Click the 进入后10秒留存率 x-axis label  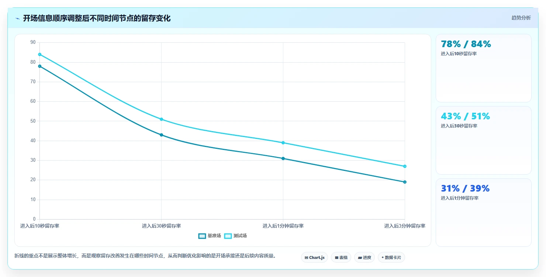click(x=39, y=226)
